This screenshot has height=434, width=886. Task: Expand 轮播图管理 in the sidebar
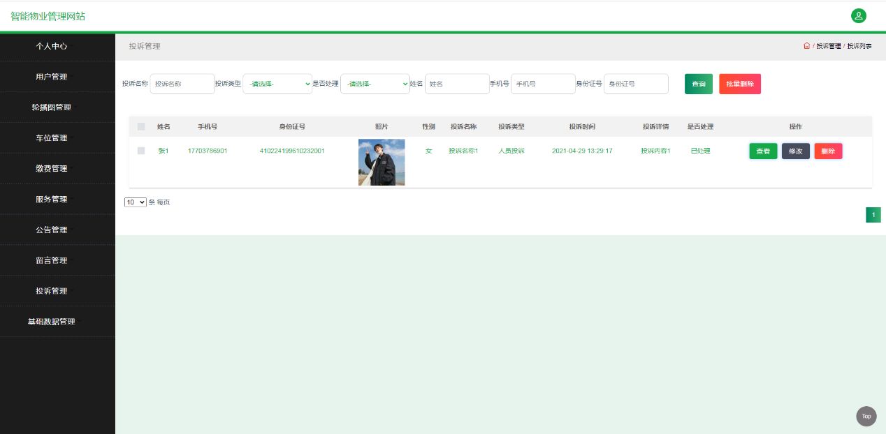(57, 107)
